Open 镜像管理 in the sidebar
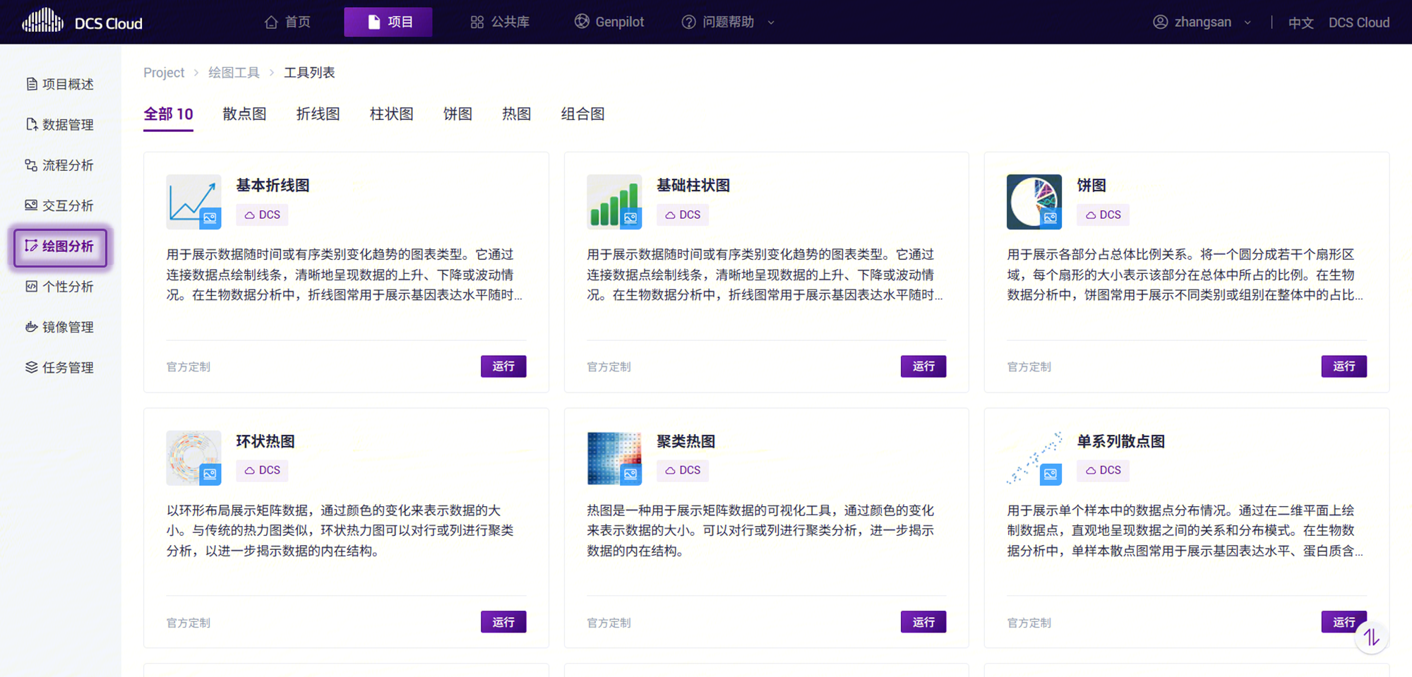 (x=60, y=327)
